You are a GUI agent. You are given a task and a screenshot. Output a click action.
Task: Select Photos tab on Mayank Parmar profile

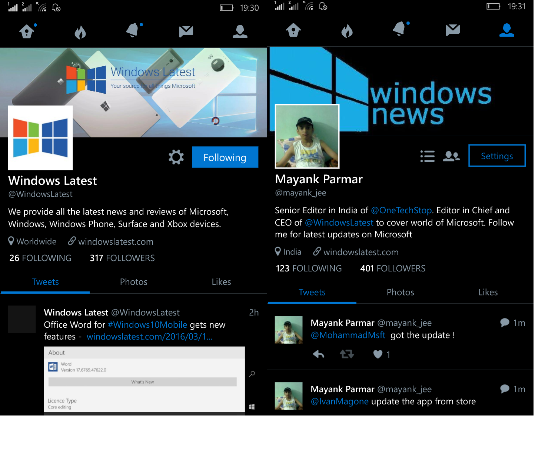tap(401, 293)
